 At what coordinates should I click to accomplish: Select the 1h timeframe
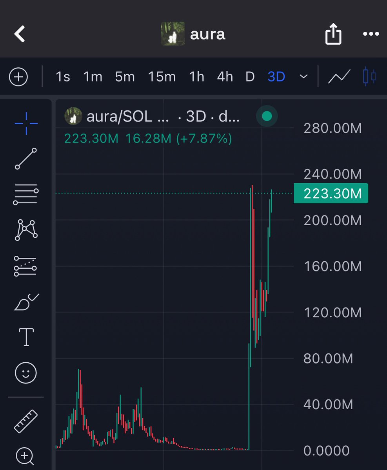click(x=196, y=77)
